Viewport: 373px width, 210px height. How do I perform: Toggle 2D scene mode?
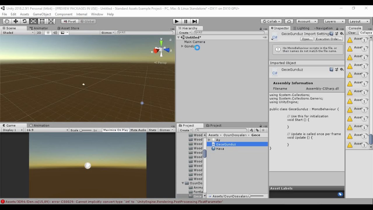(x=39, y=33)
